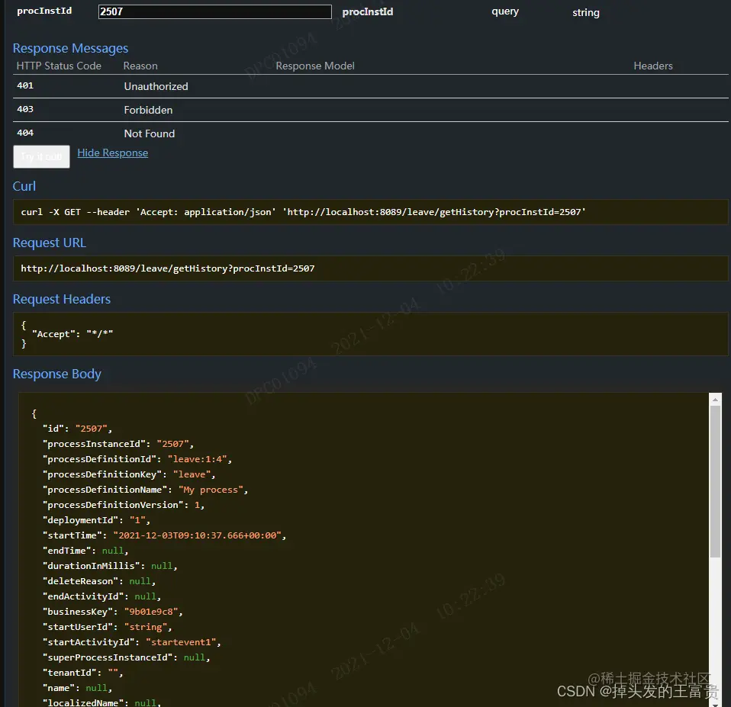Click the response body scrollbar up arrow

(715, 400)
